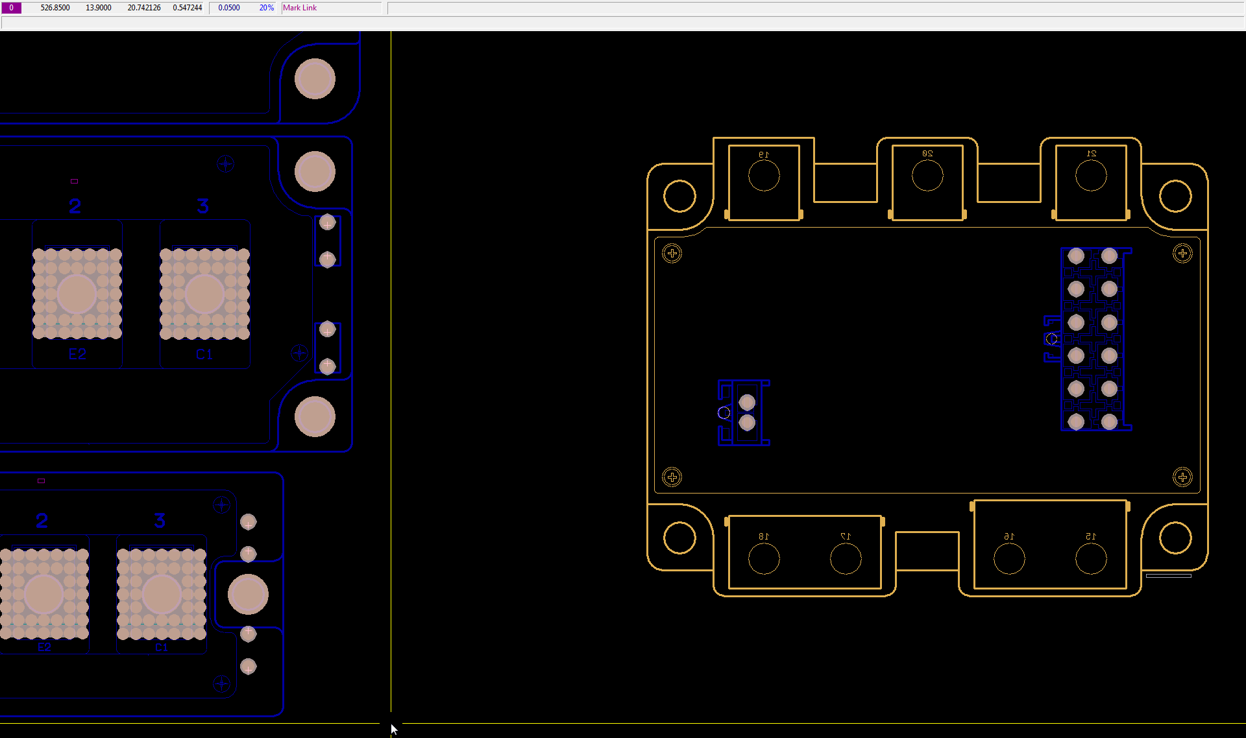Click the number 2 label in lower blue module

pos(42,521)
